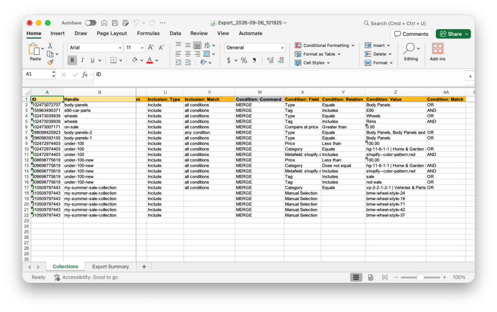This screenshot has height=312, width=497.
Task: Toggle the AutoSave switch
Action: point(91,23)
